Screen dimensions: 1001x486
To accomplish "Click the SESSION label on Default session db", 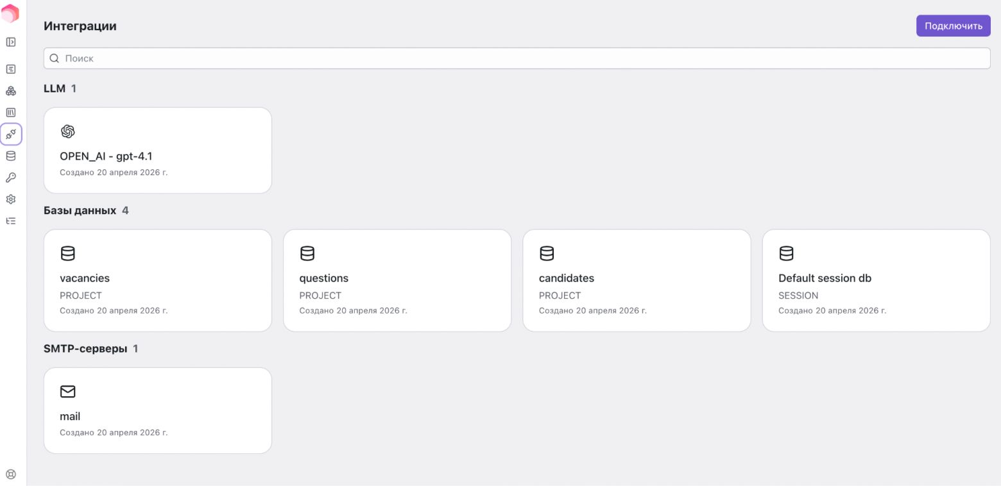I will [798, 296].
